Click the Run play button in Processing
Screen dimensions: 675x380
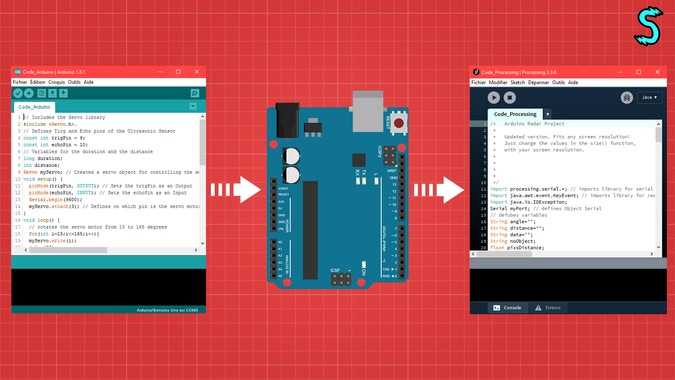tap(494, 97)
